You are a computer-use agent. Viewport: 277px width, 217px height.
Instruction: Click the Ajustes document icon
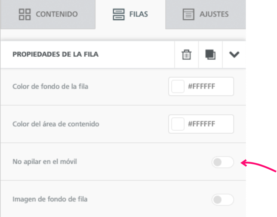tap(188, 14)
